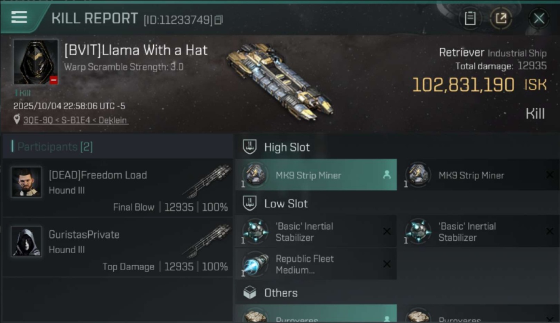
Task: Switch to the Participants tab
Action: click(x=55, y=147)
